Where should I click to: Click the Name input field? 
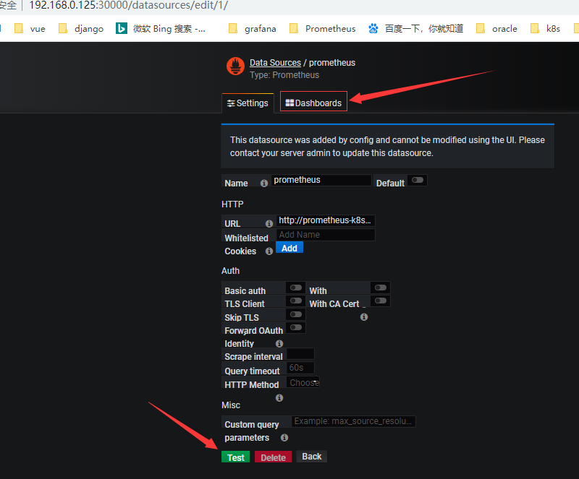pos(321,180)
